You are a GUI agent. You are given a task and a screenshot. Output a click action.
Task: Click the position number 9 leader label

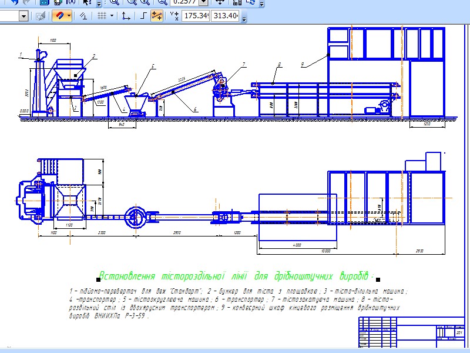tap(303, 64)
